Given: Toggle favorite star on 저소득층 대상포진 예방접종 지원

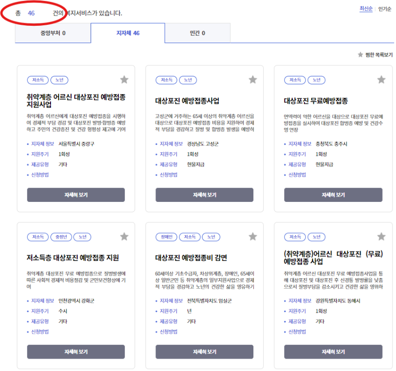Looking at the screenshot, I should [124, 236].
